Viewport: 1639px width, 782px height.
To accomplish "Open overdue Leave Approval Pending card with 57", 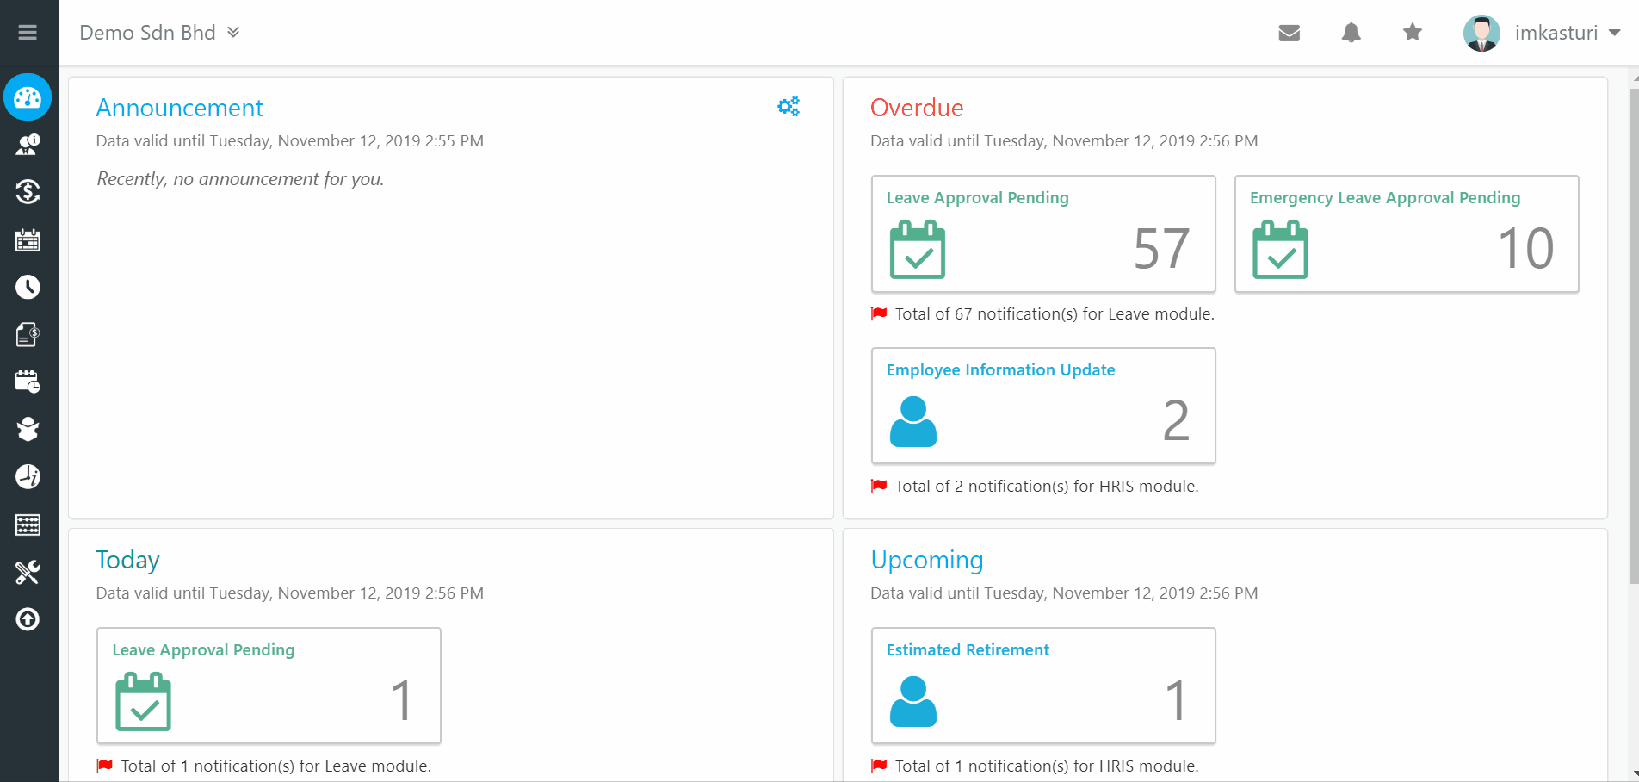I will (1043, 234).
